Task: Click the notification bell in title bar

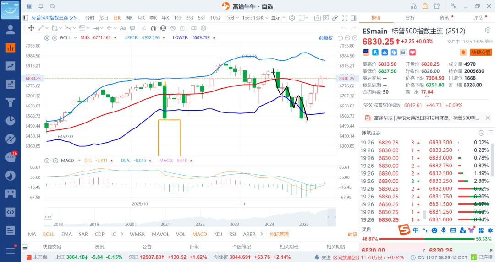Action: point(41,6)
